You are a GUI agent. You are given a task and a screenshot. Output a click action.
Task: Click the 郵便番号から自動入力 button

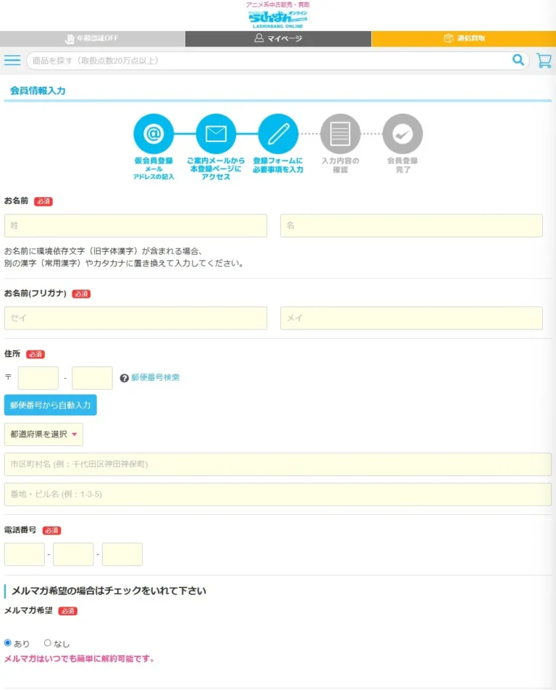click(x=51, y=405)
